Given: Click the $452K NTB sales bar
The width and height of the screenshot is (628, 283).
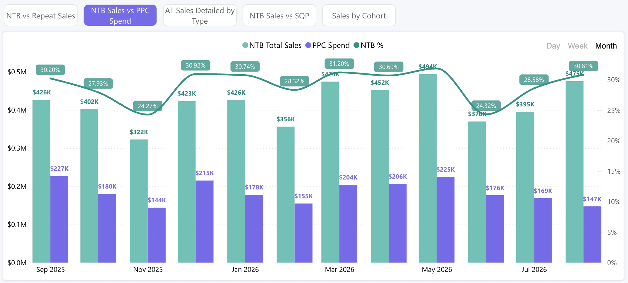Looking at the screenshot, I should [380, 176].
